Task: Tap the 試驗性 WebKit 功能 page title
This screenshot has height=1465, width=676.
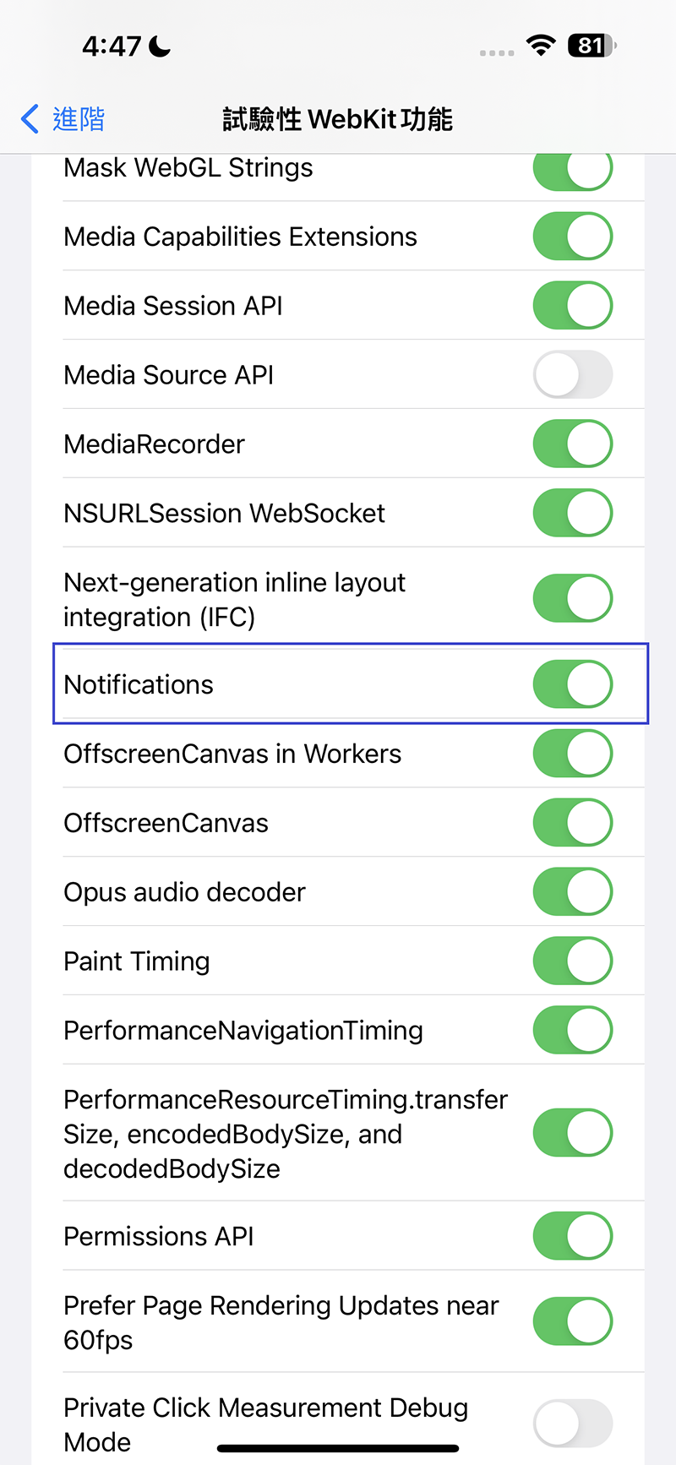Action: (338, 119)
